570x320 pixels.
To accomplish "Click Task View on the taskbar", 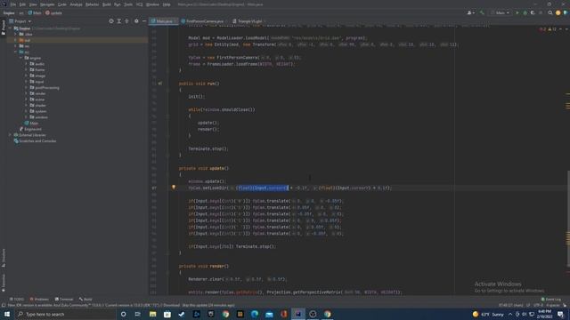I will pyautogui.click(x=138, y=314).
